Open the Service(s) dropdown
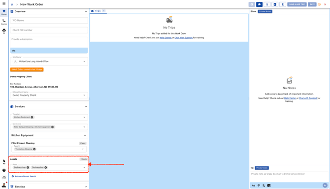 point(84,127)
